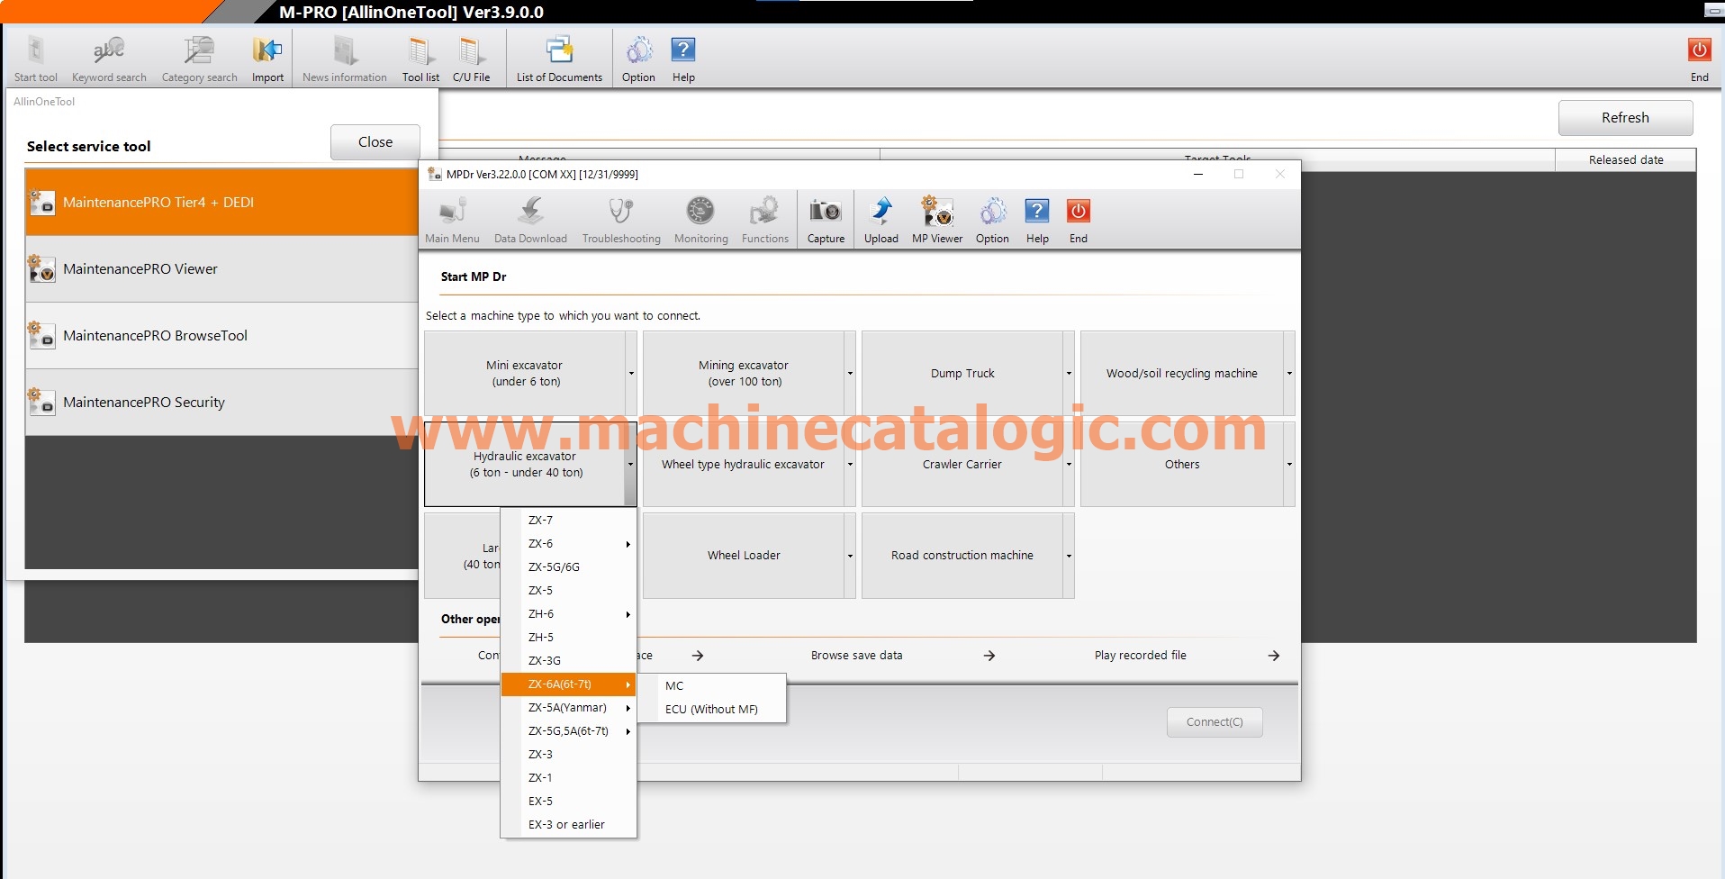Viewport: 1725px width, 879px height.
Task: Select MaintenancePRO Security
Action: (222, 403)
